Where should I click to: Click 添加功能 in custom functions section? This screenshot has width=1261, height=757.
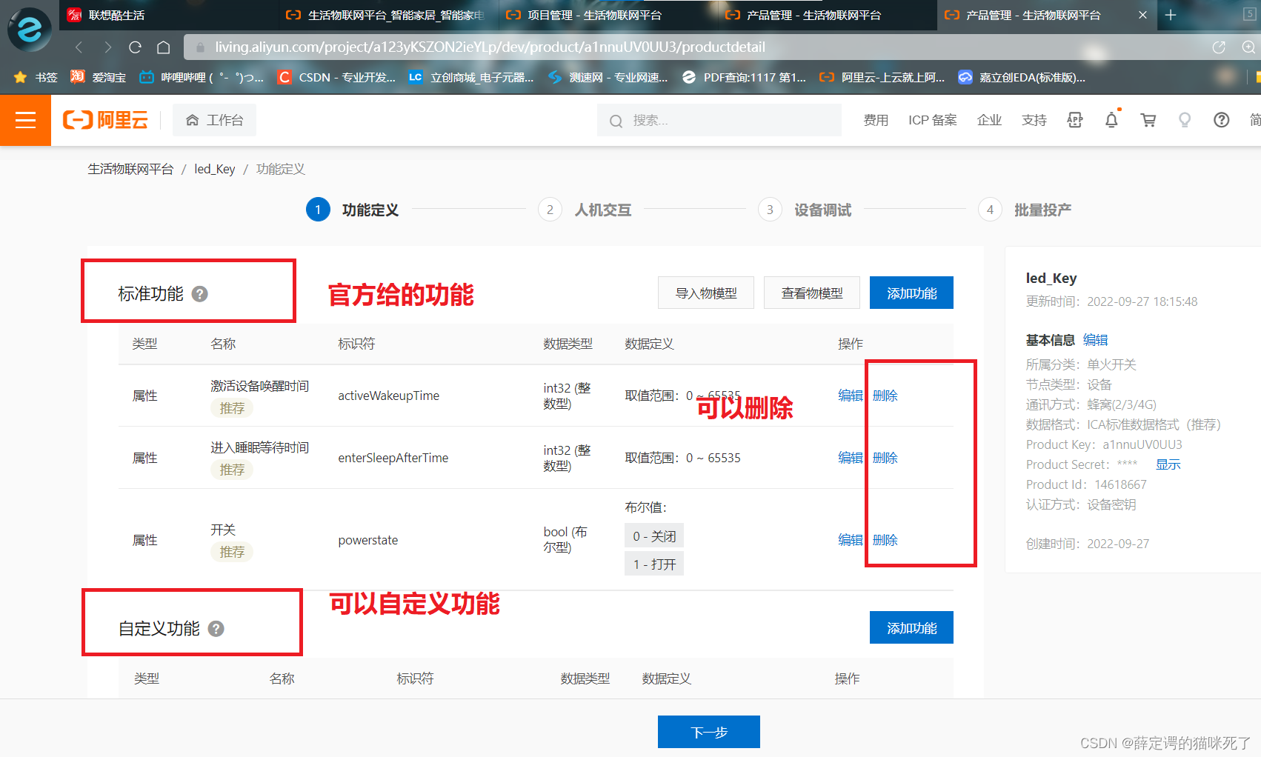pyautogui.click(x=911, y=627)
